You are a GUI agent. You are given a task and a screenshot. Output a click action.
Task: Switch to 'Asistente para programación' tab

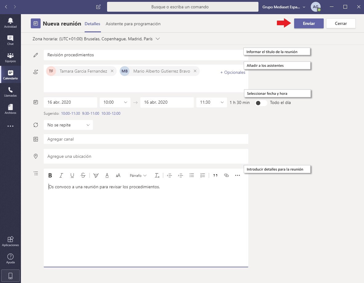point(133,24)
